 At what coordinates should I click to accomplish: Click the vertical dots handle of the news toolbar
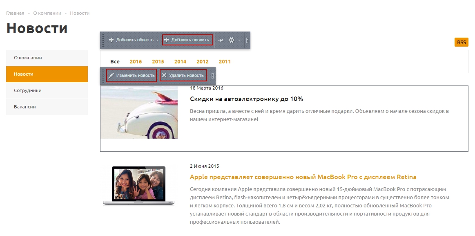pos(212,76)
